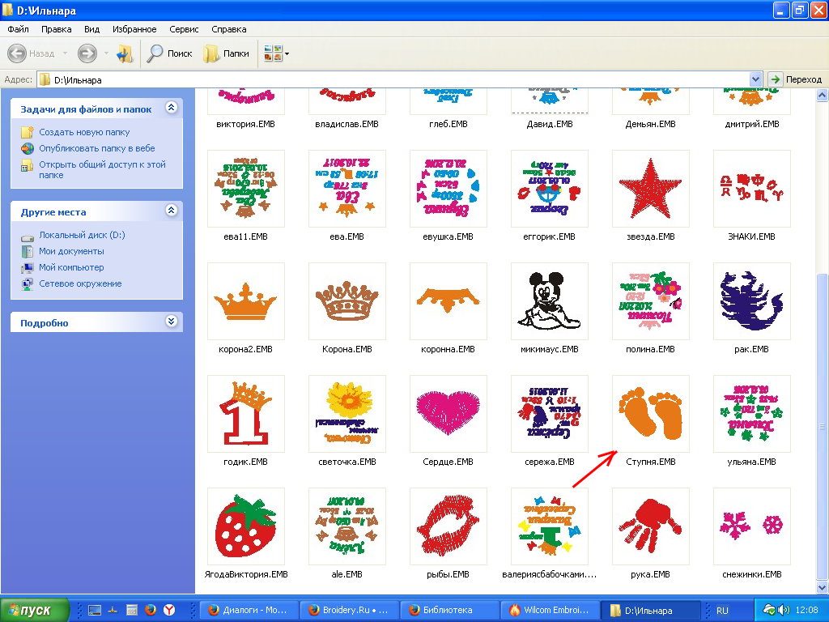829x622 pixels.
Task: Click the Up folder icon in toolbar
Action: coord(124,53)
